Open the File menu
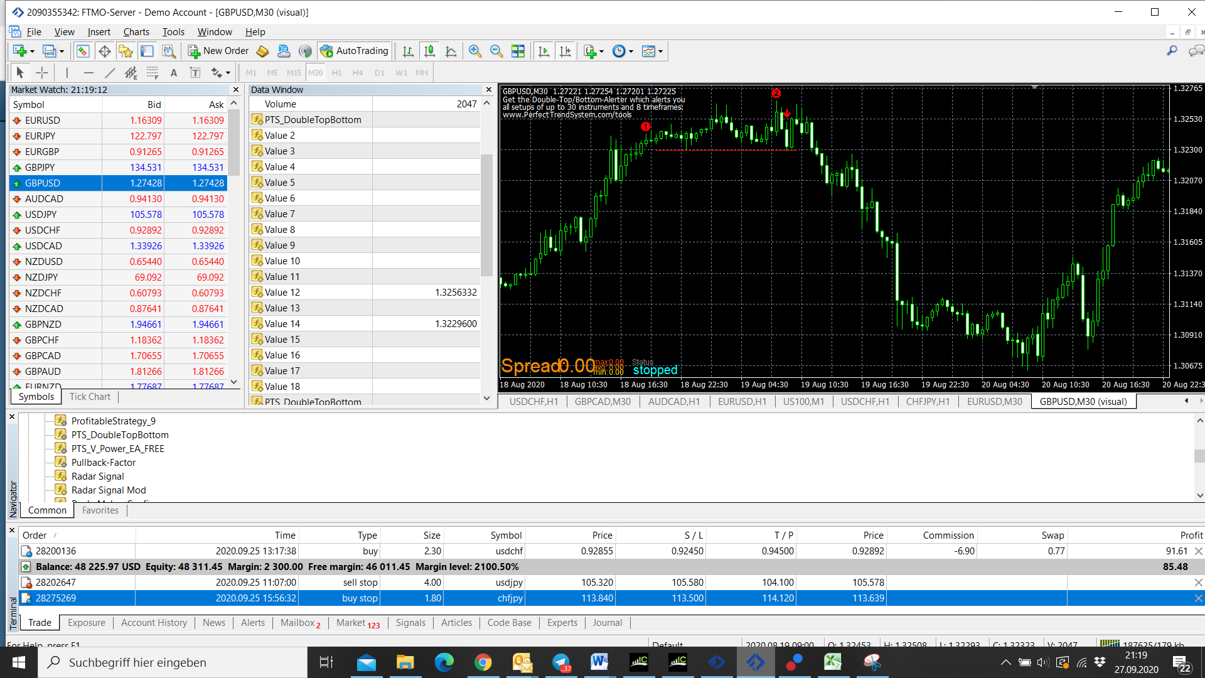This screenshot has width=1205, height=678. pyautogui.click(x=34, y=32)
